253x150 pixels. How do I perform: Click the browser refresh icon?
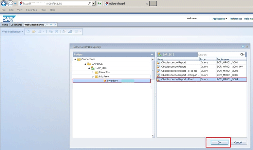(100, 3)
